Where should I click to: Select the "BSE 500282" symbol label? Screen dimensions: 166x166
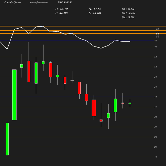65,2
